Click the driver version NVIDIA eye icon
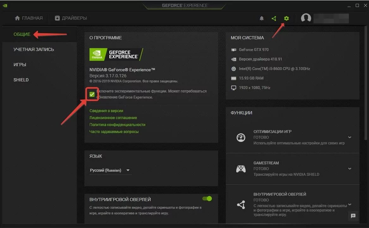This screenshot has height=228, width=369. pos(233,59)
